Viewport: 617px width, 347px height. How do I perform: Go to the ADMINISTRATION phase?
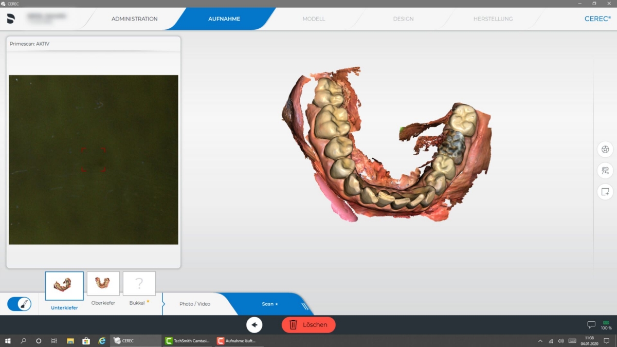(x=135, y=19)
